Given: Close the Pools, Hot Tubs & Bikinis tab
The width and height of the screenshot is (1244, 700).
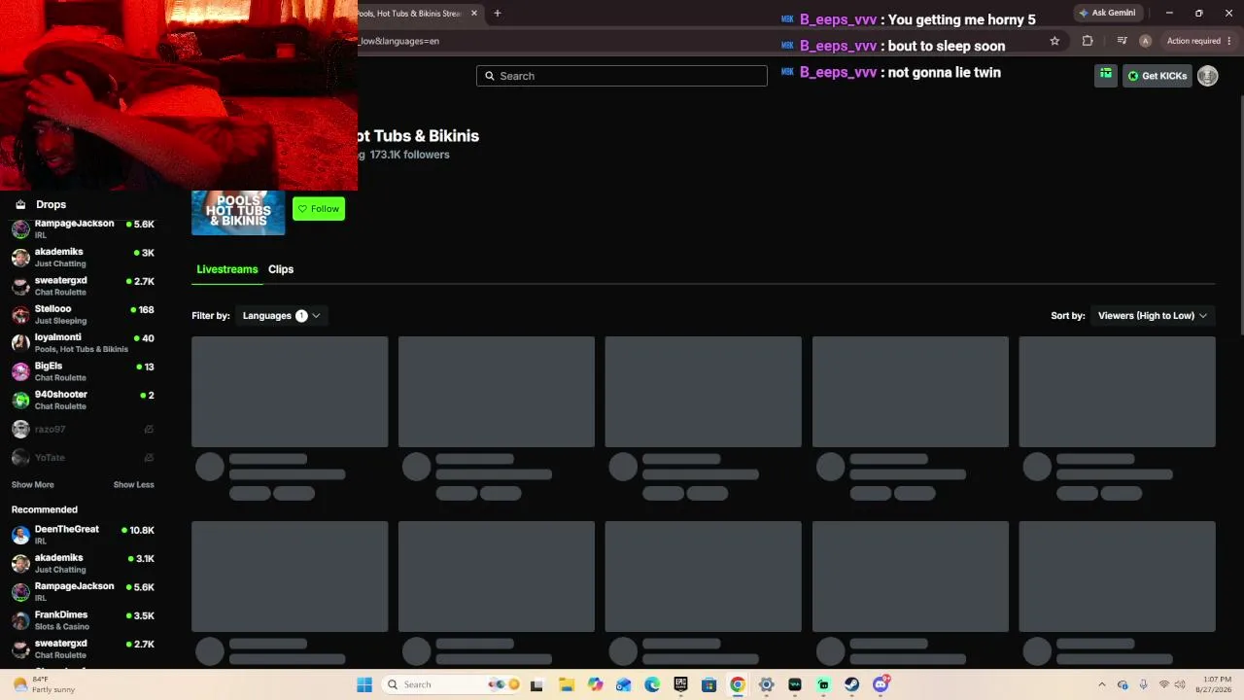Looking at the screenshot, I should 474,14.
